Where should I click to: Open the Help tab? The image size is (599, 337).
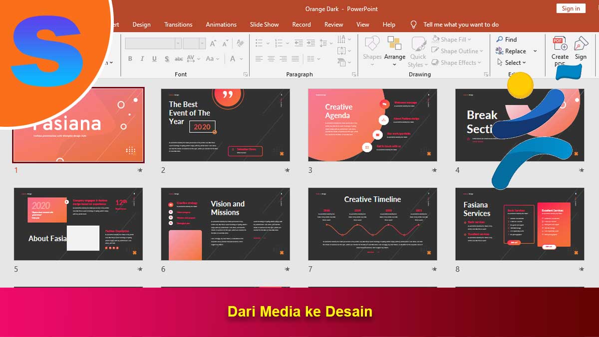point(389,24)
